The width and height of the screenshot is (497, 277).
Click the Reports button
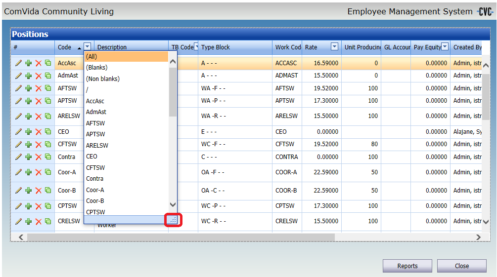(407, 266)
